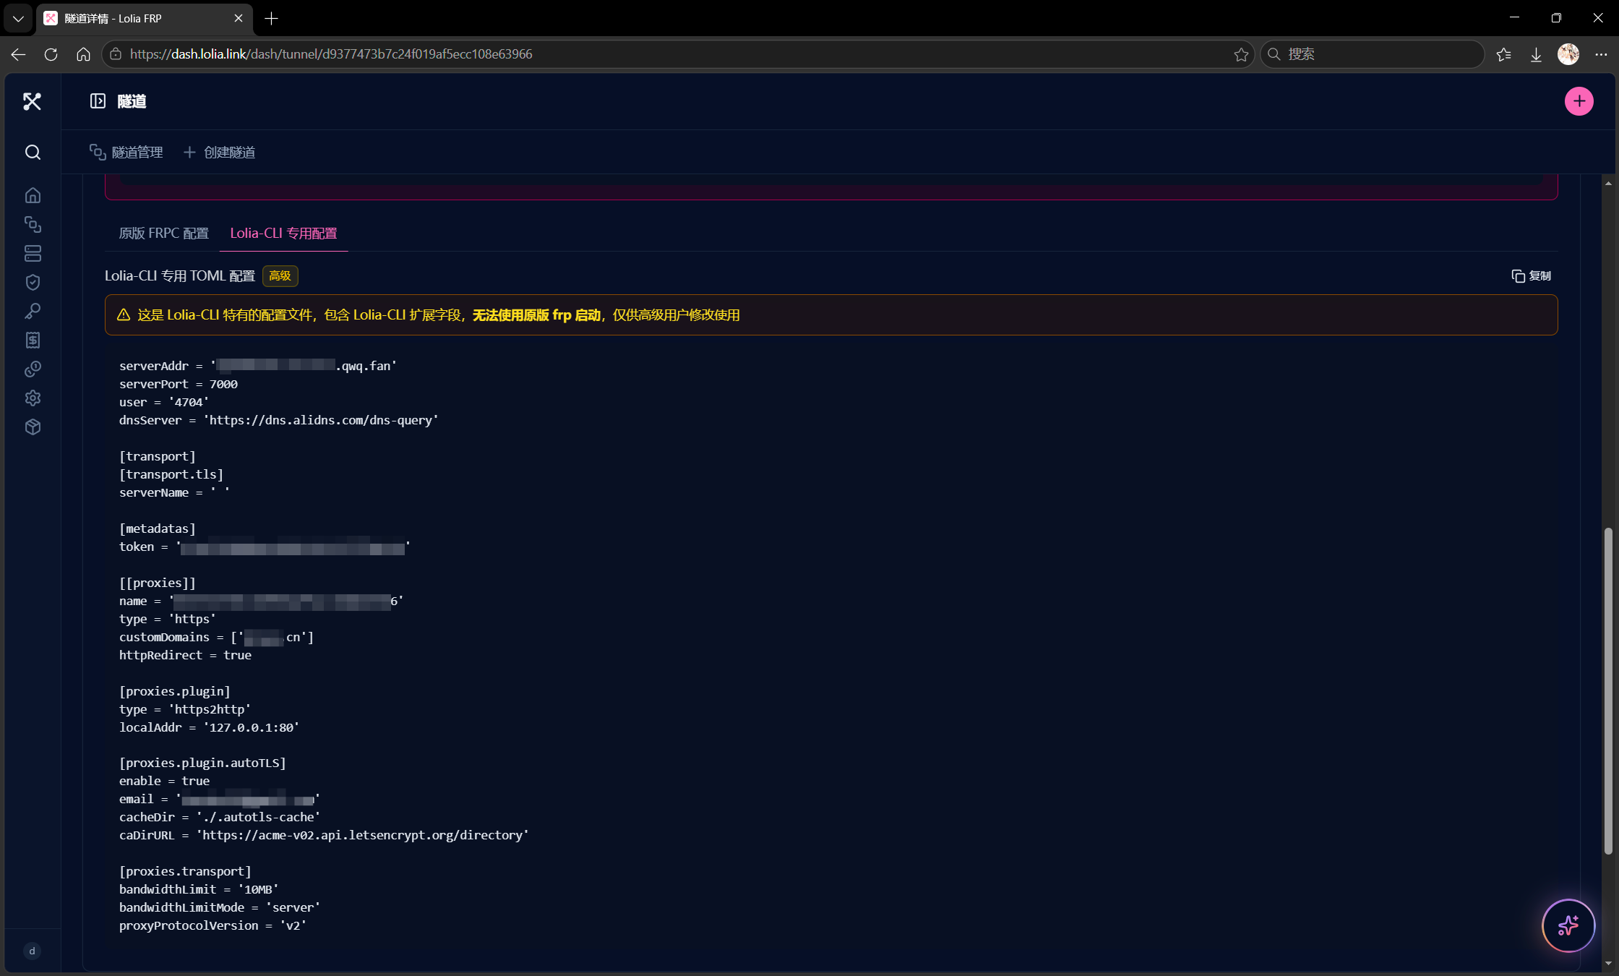Click the address bar URL
The width and height of the screenshot is (1619, 976).
click(331, 54)
